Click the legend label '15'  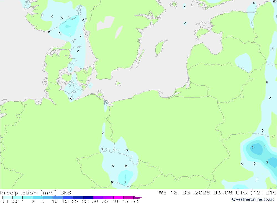tap(65, 201)
